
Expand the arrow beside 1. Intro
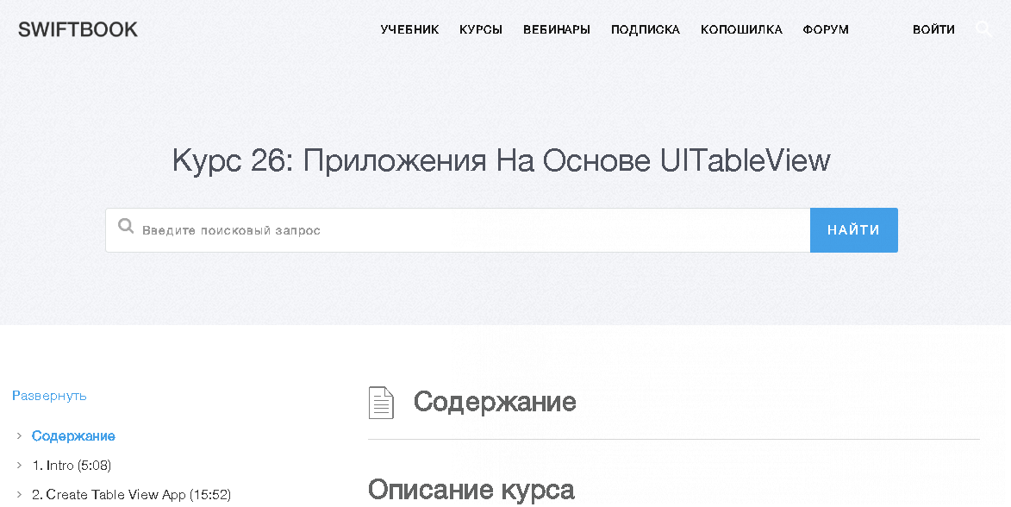point(19,466)
